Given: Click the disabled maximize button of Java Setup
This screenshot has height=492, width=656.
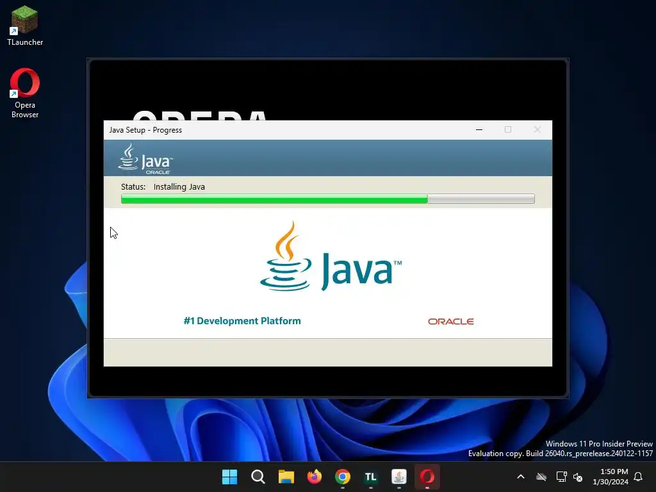Looking at the screenshot, I should click(x=508, y=129).
